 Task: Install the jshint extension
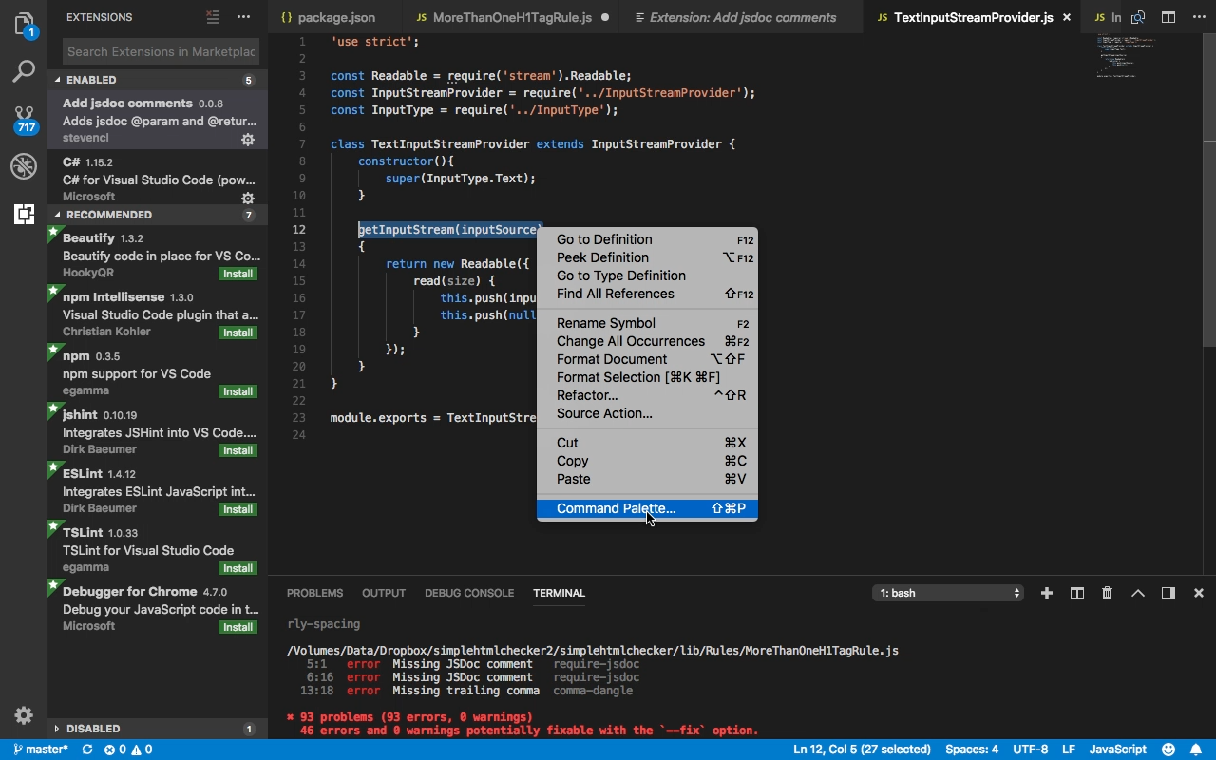(x=237, y=450)
